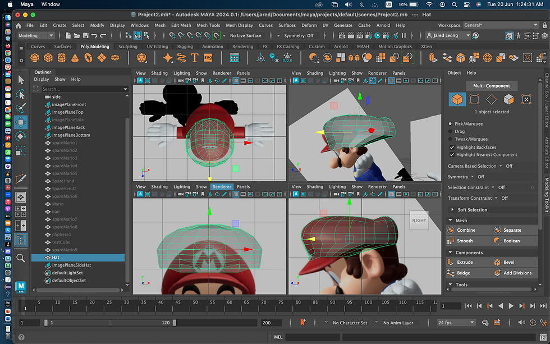Uncheck Highlight Backfaces checkbox

(452, 148)
